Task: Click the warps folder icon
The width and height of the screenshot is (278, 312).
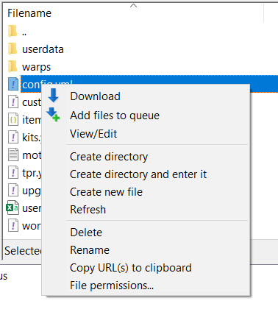Action: [13, 67]
